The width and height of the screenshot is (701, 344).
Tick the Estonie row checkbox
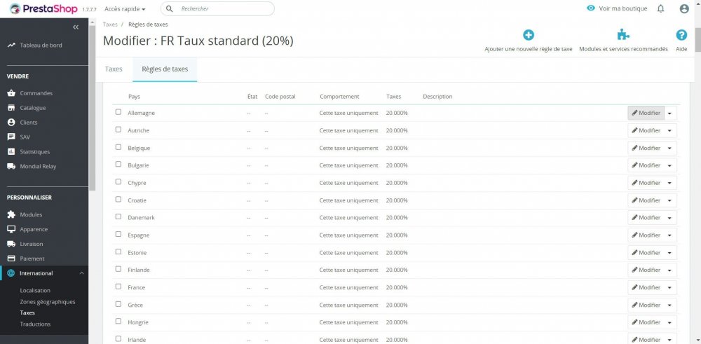tap(118, 252)
